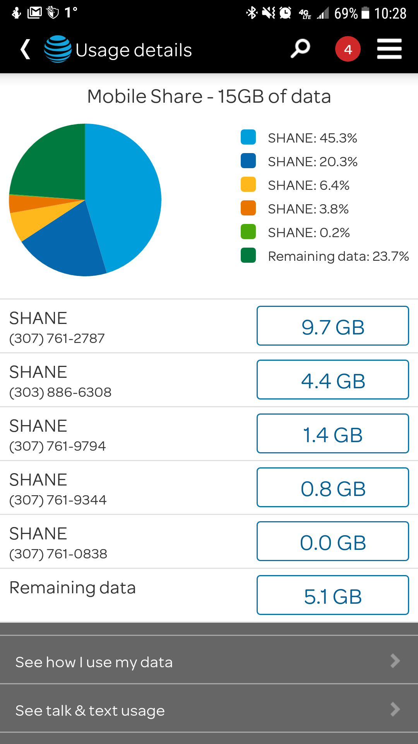418x744 pixels.
Task: Expand See talk & text usage chevron
Action: pos(395,710)
